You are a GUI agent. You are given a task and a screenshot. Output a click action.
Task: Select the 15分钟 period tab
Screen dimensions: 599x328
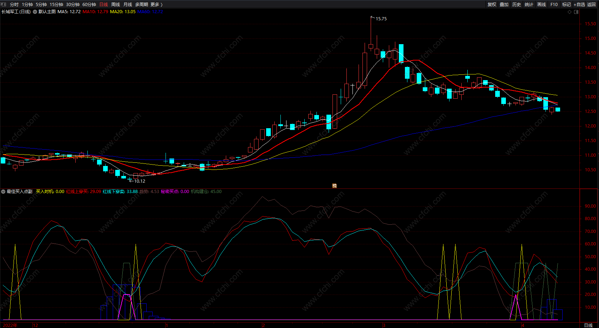point(56,5)
